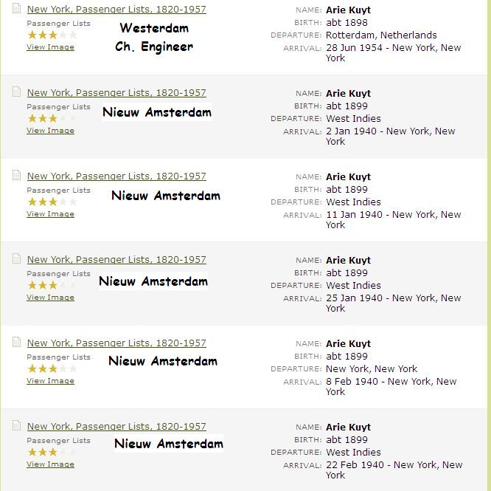Open View Image for the 25 Jan 1940 arrival
Image resolution: width=491 pixels, height=491 pixels.
point(50,298)
